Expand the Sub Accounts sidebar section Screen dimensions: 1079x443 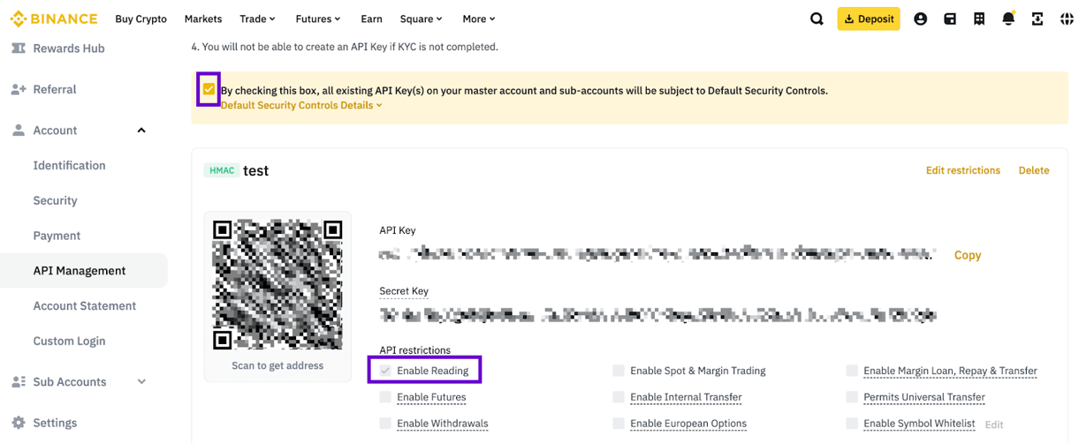coord(141,382)
